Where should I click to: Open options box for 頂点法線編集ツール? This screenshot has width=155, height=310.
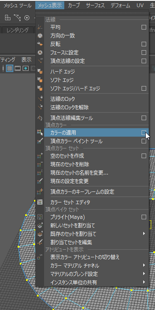click(x=144, y=118)
